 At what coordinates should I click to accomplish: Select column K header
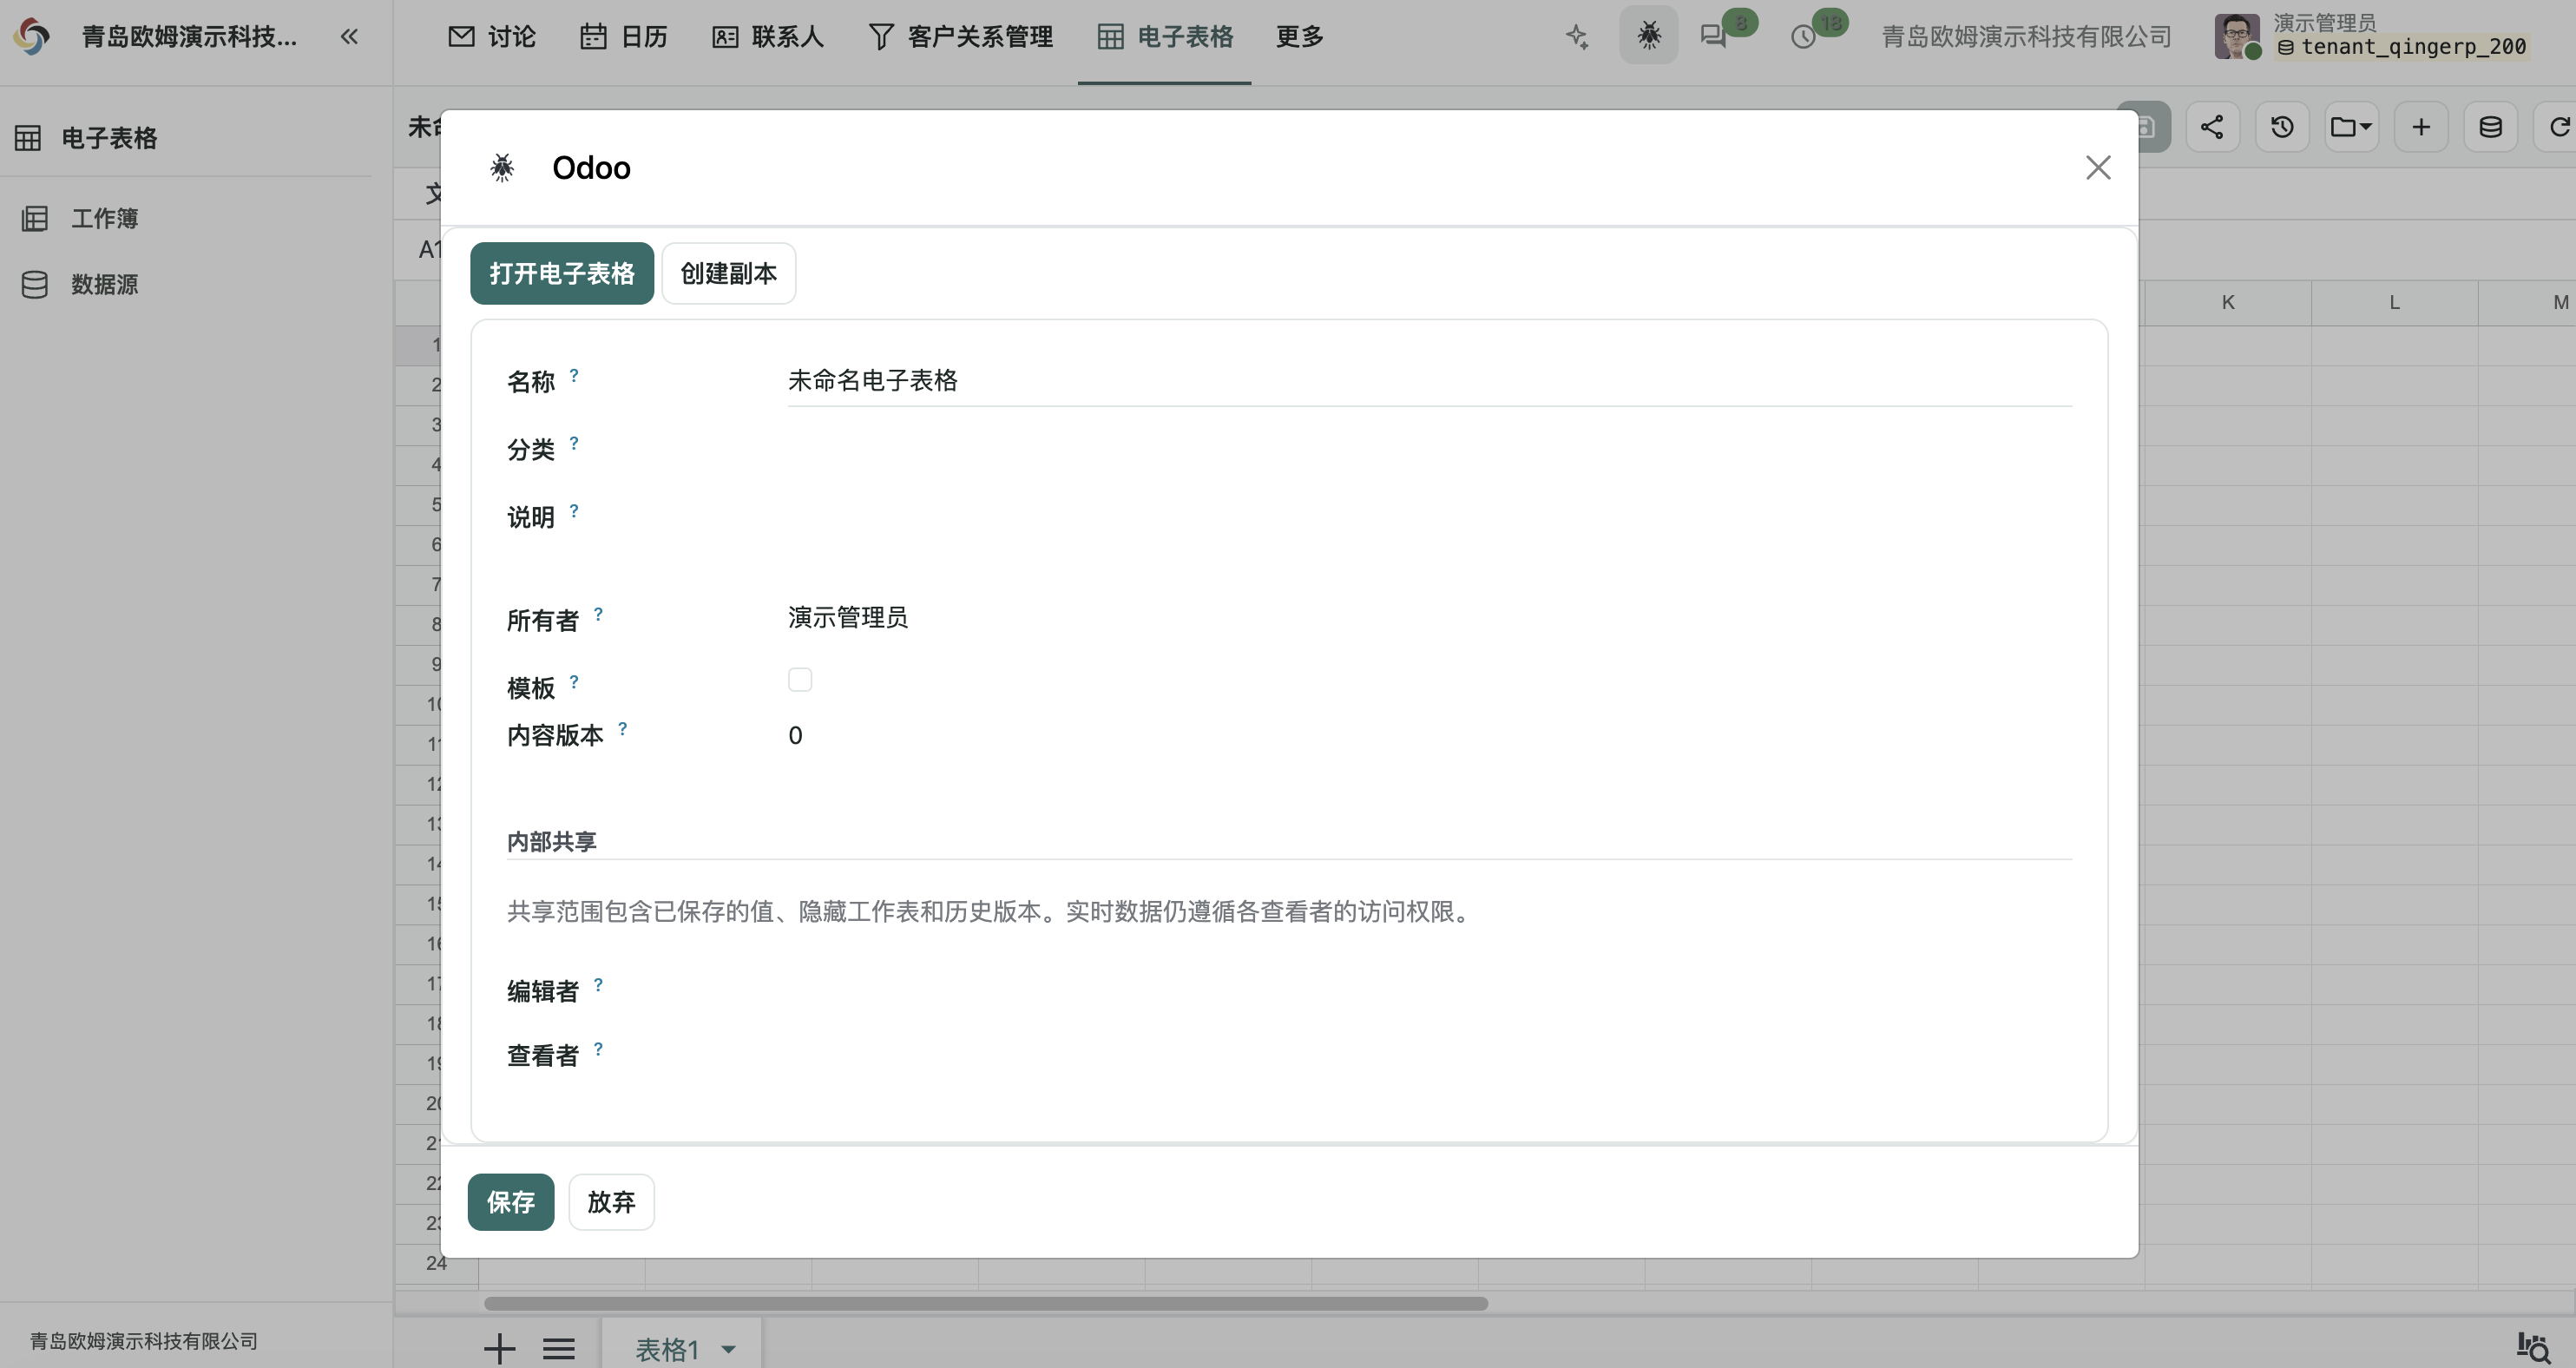point(2227,302)
